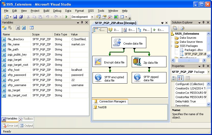This screenshot has height=135, width=212.
Task: Click the Cut scissors icon
Action: point(28,17)
